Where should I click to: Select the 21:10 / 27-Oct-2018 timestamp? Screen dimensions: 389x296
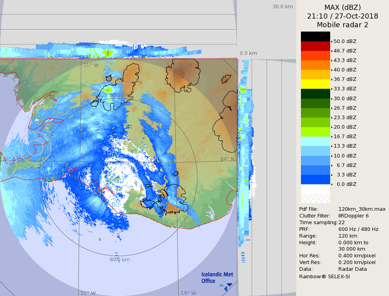click(x=342, y=16)
